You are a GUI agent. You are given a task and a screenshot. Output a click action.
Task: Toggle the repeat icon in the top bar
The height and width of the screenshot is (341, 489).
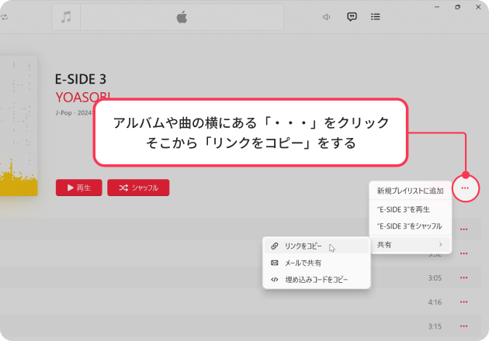(x=5, y=16)
